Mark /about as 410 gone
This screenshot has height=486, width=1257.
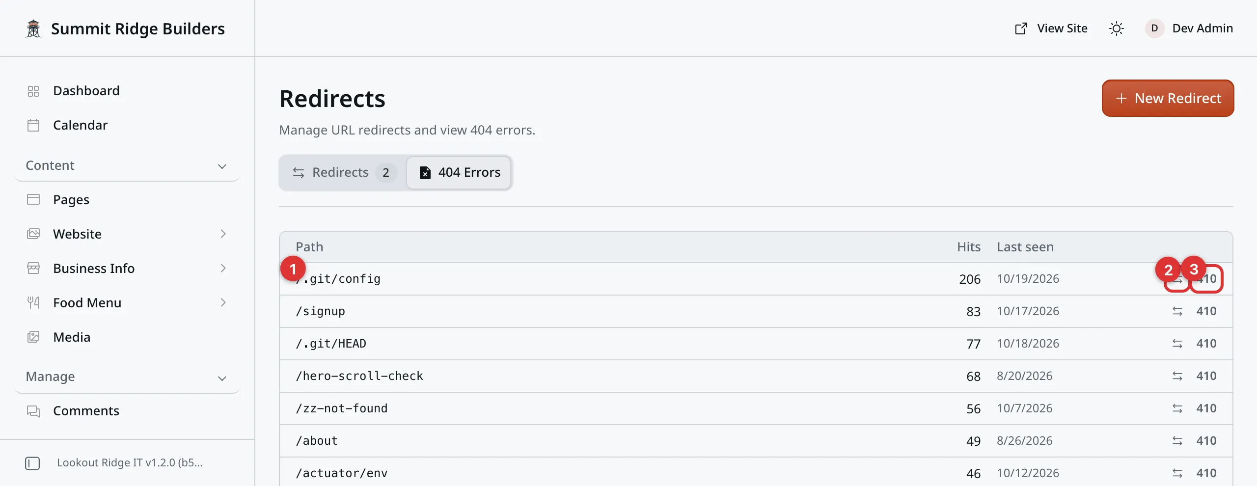(1206, 441)
